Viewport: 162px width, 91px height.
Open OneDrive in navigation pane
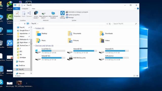coord(22,65)
